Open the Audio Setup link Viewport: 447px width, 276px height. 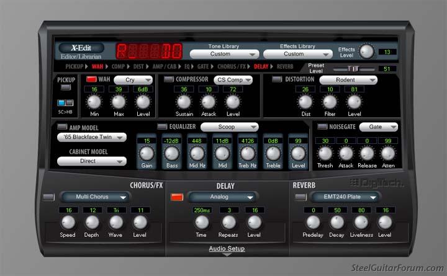click(227, 248)
